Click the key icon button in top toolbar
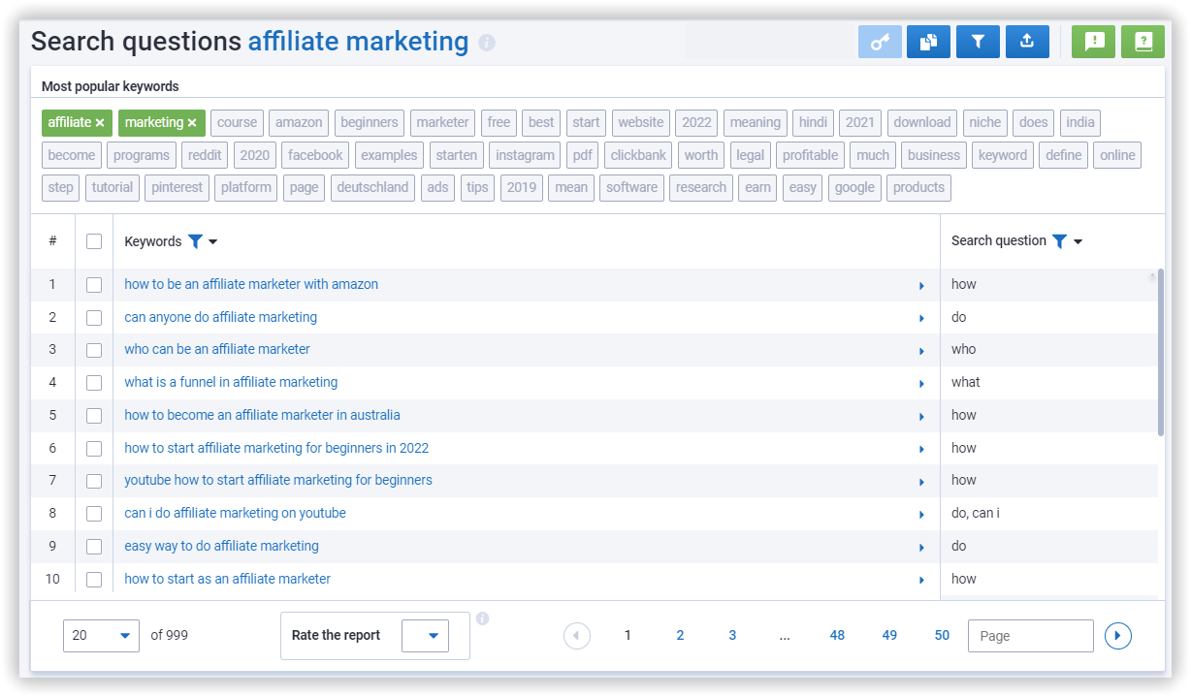The width and height of the screenshot is (1191, 697). coord(880,42)
